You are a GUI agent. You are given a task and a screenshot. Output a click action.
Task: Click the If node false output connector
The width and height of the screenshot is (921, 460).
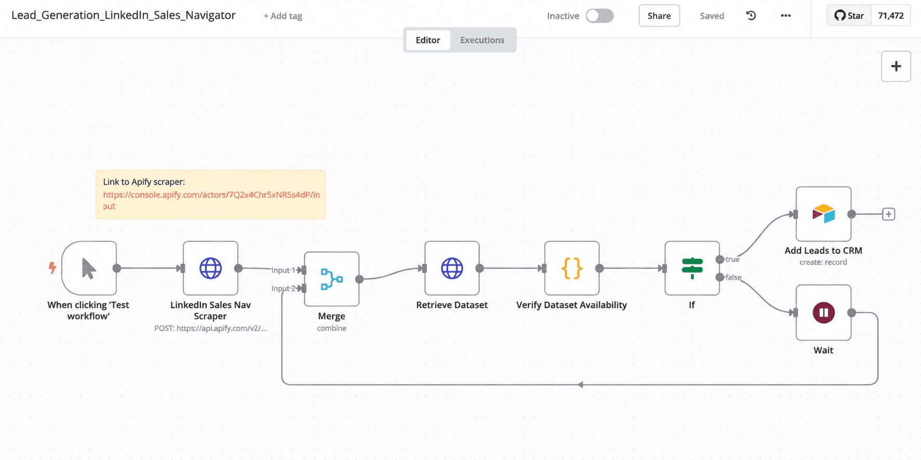[x=720, y=277]
